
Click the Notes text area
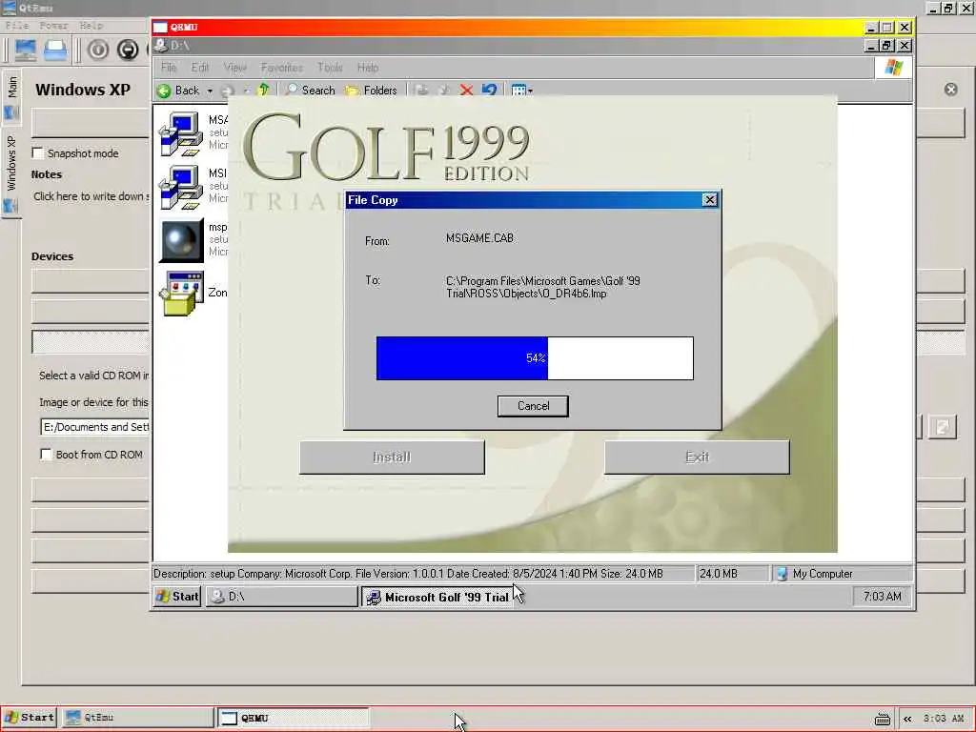(91, 196)
